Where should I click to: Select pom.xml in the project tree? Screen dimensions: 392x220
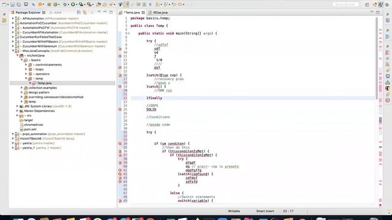coord(30,129)
